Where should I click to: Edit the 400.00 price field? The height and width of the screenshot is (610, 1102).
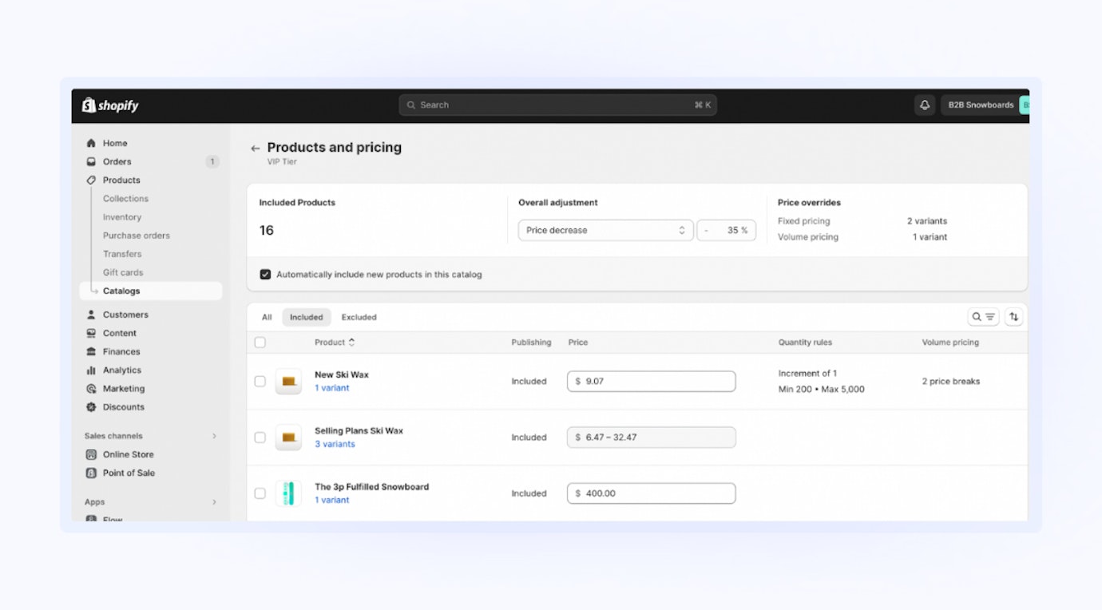pyautogui.click(x=651, y=493)
